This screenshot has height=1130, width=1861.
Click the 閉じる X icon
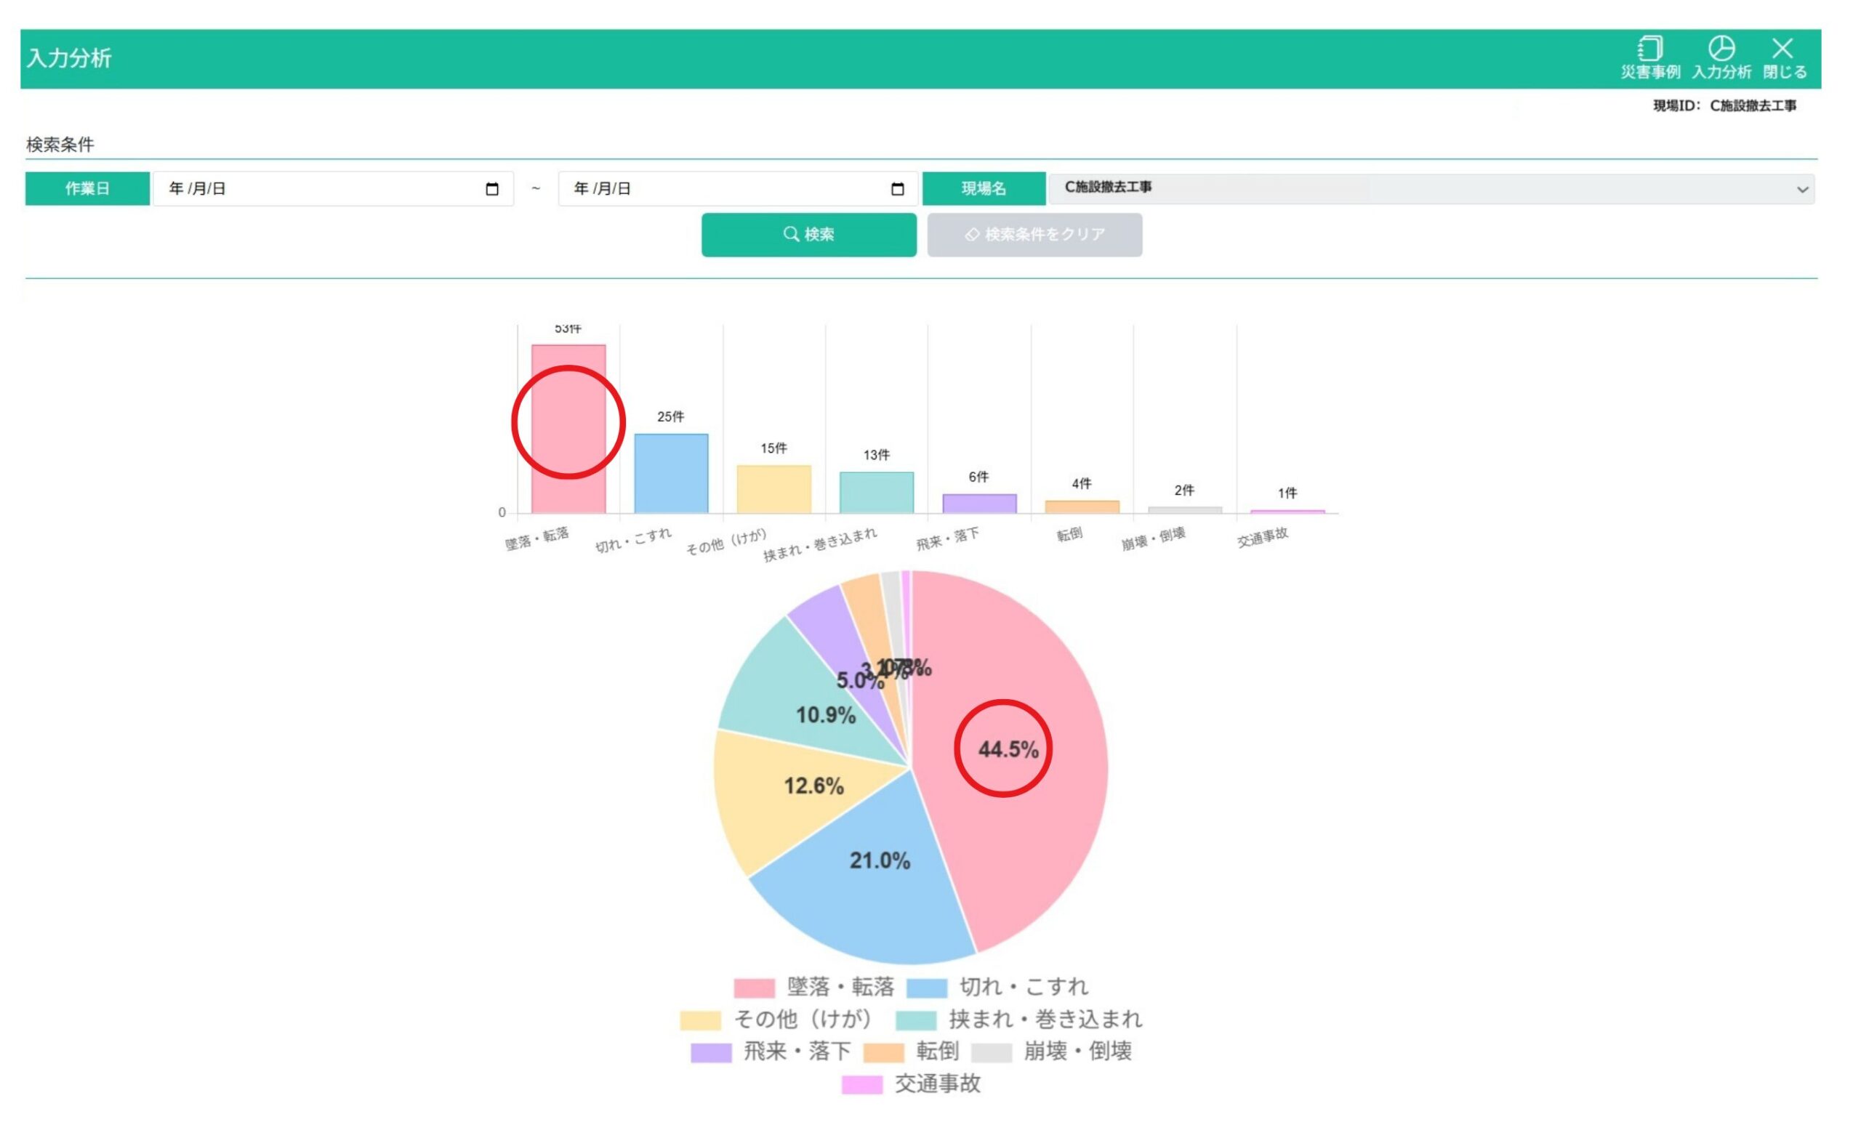1783,48
